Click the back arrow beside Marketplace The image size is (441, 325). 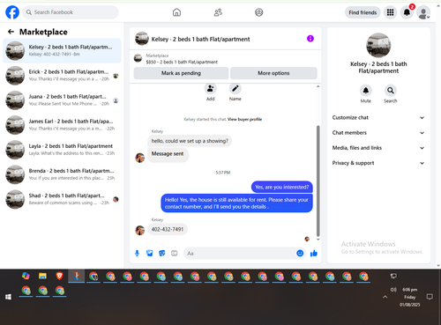tap(11, 32)
